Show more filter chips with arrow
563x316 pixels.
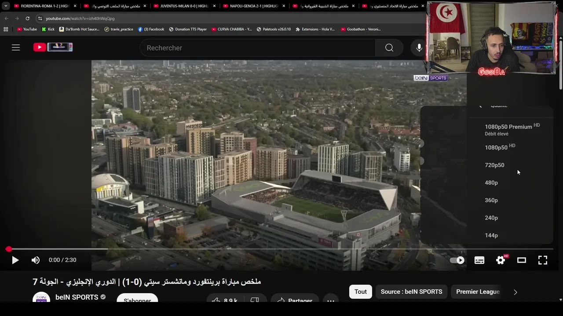tap(515, 292)
